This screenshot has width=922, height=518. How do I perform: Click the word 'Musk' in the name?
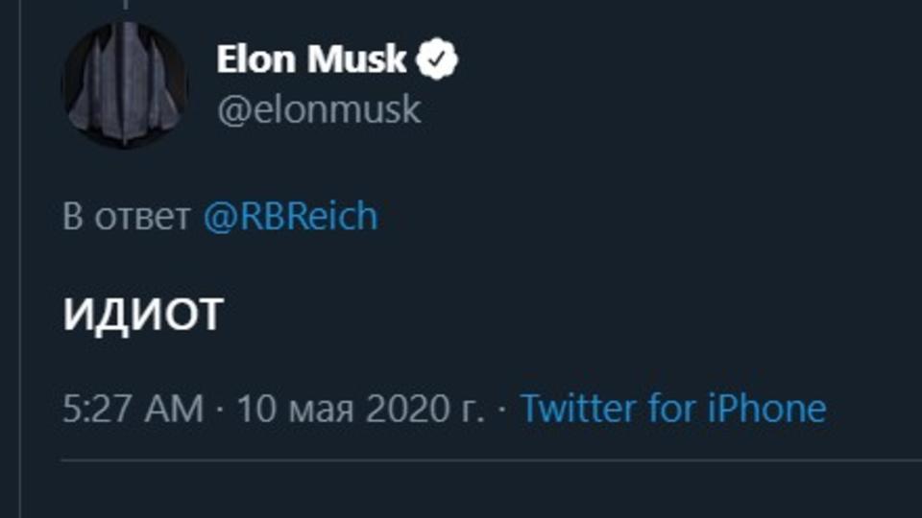[360, 60]
